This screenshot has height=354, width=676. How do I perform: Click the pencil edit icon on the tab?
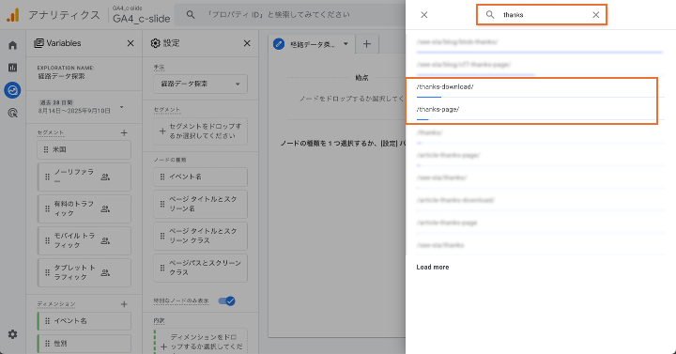click(279, 44)
